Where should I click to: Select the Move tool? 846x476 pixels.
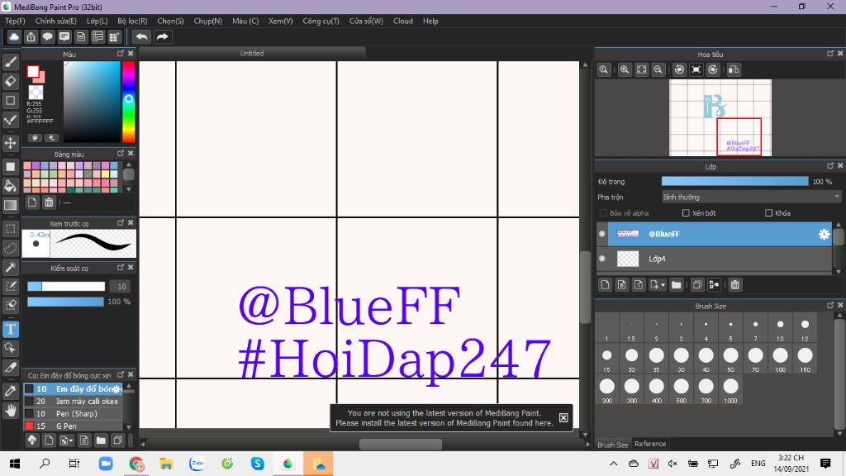[x=10, y=143]
